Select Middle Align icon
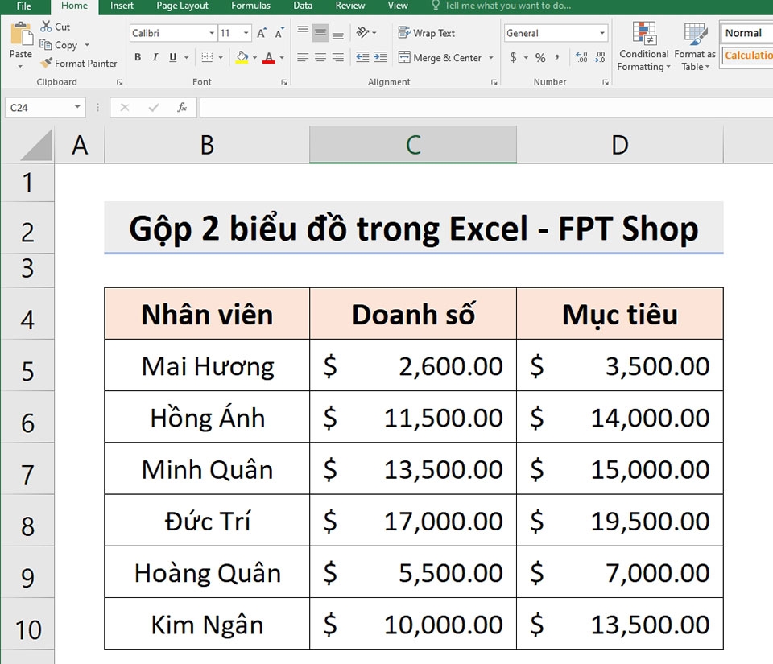Screen dimensions: 773x664 (x=320, y=32)
